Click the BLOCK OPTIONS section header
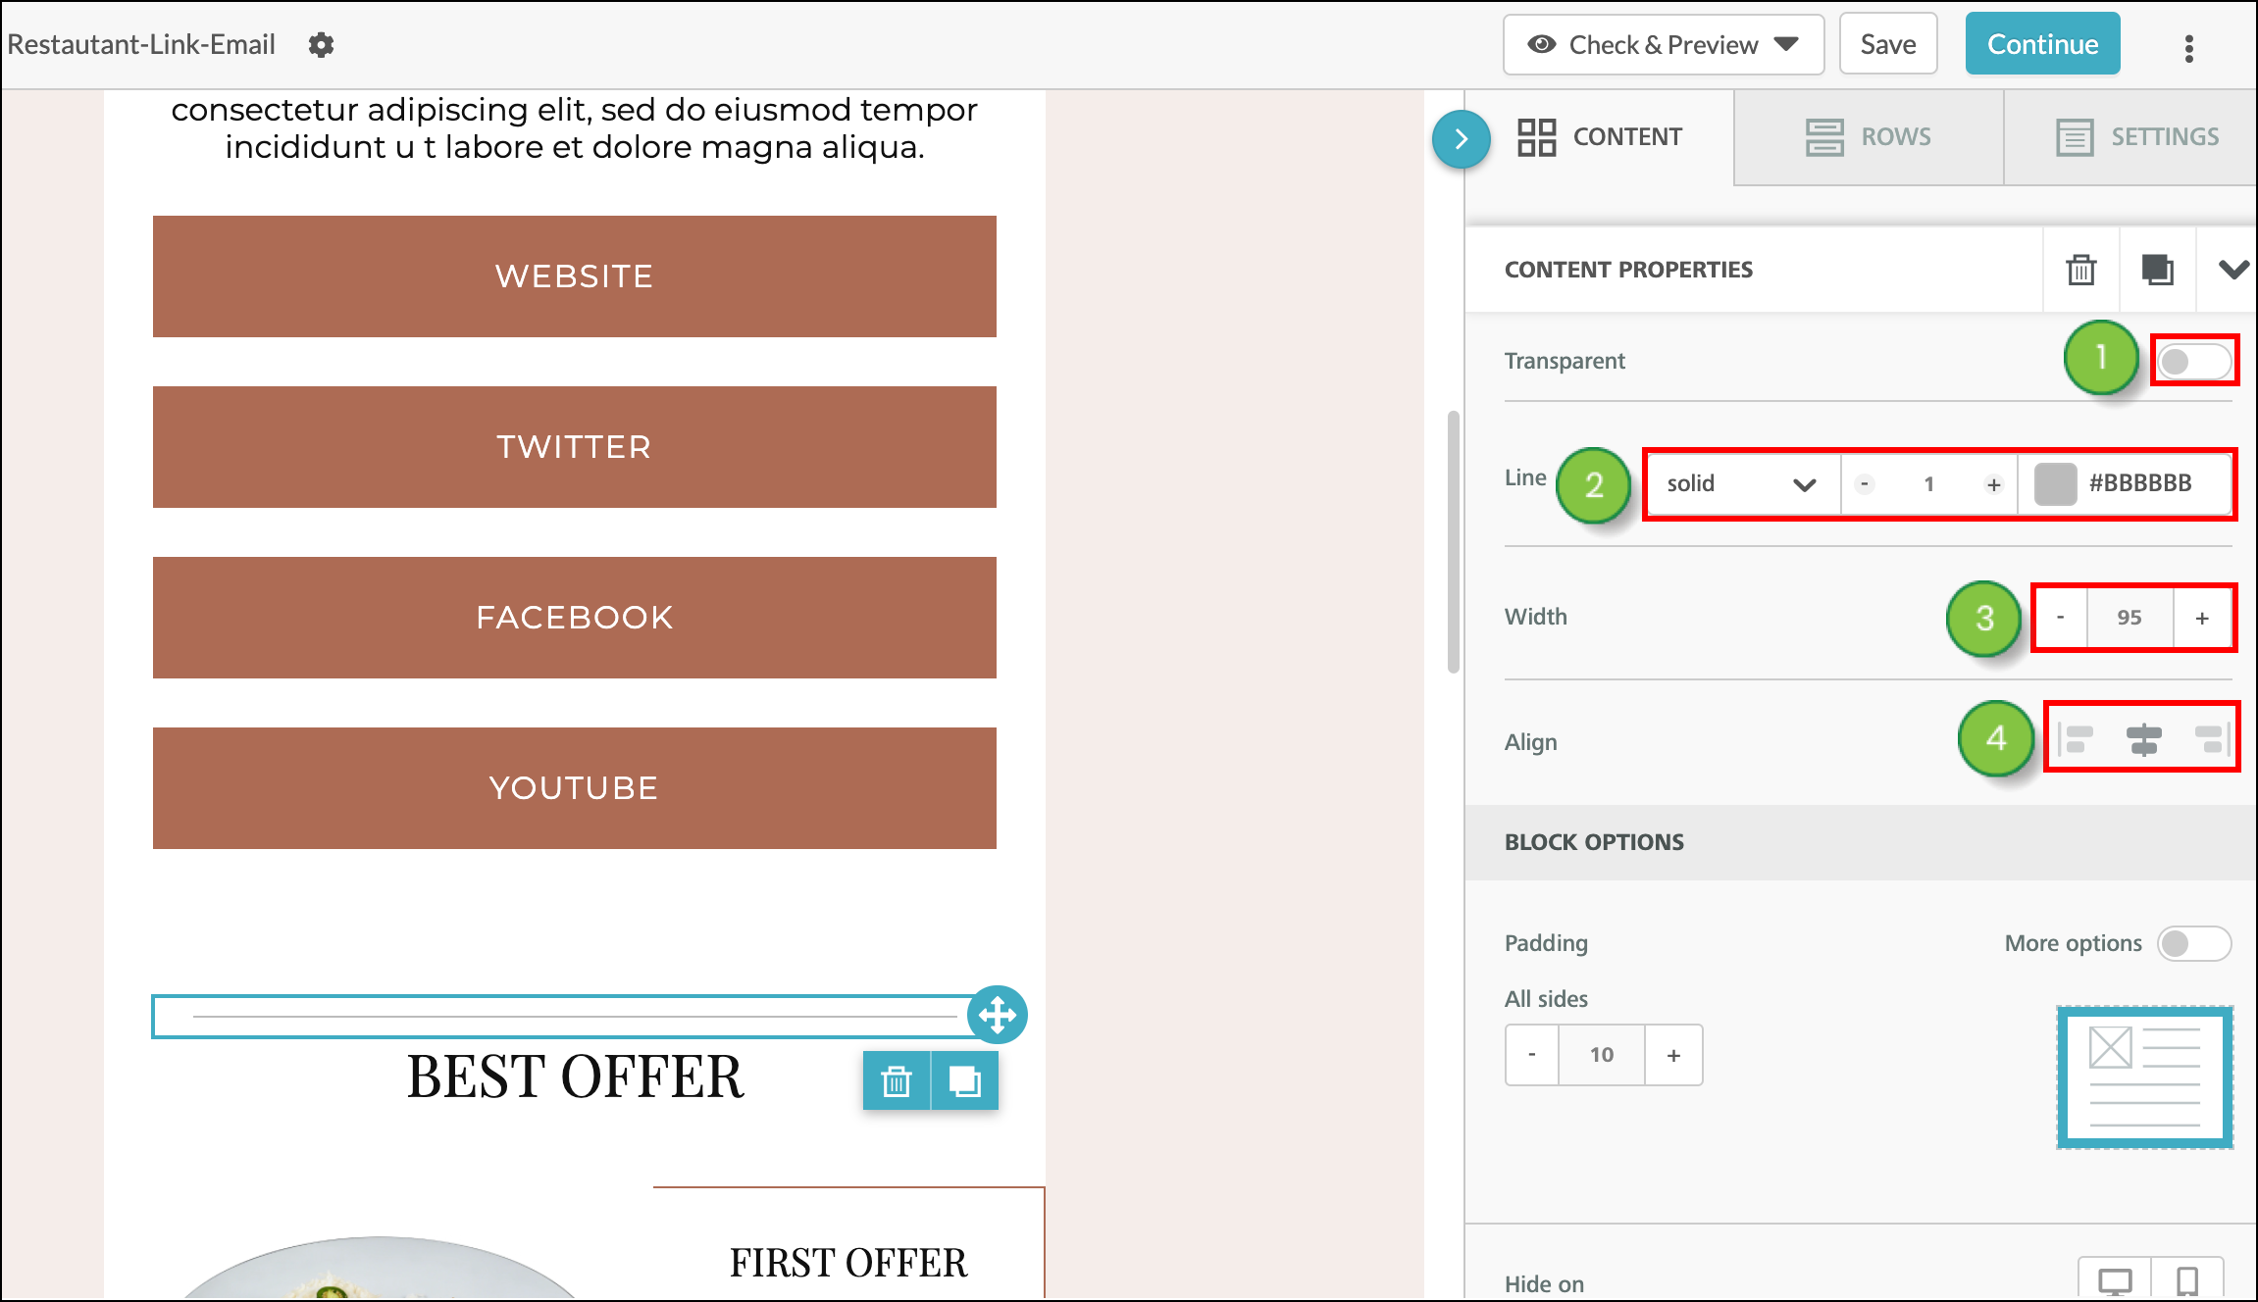The image size is (2258, 1302). pos(1862,842)
